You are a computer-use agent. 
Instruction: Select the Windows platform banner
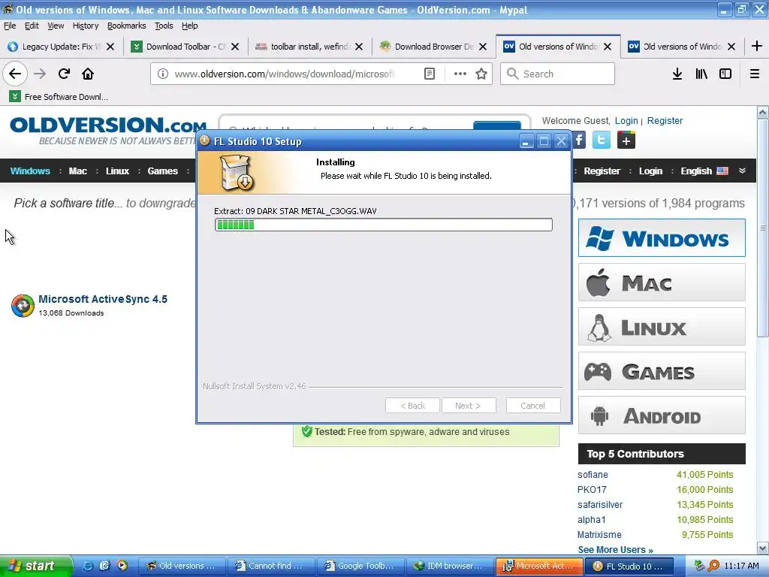click(662, 238)
